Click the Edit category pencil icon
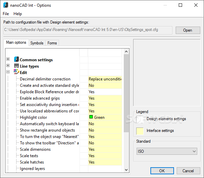 17,72
